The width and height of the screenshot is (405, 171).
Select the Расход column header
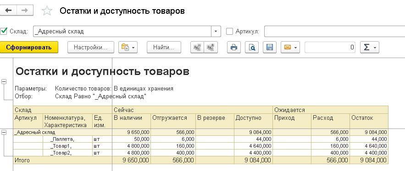[330, 121]
